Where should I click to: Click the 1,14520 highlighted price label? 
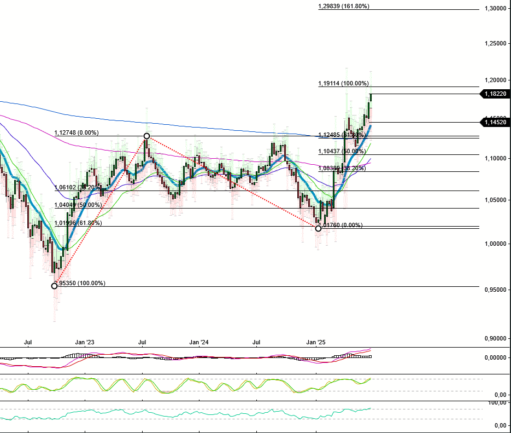click(495, 122)
